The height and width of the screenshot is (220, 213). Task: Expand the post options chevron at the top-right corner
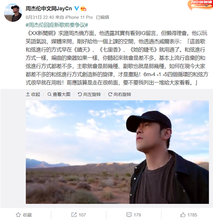click(207, 5)
